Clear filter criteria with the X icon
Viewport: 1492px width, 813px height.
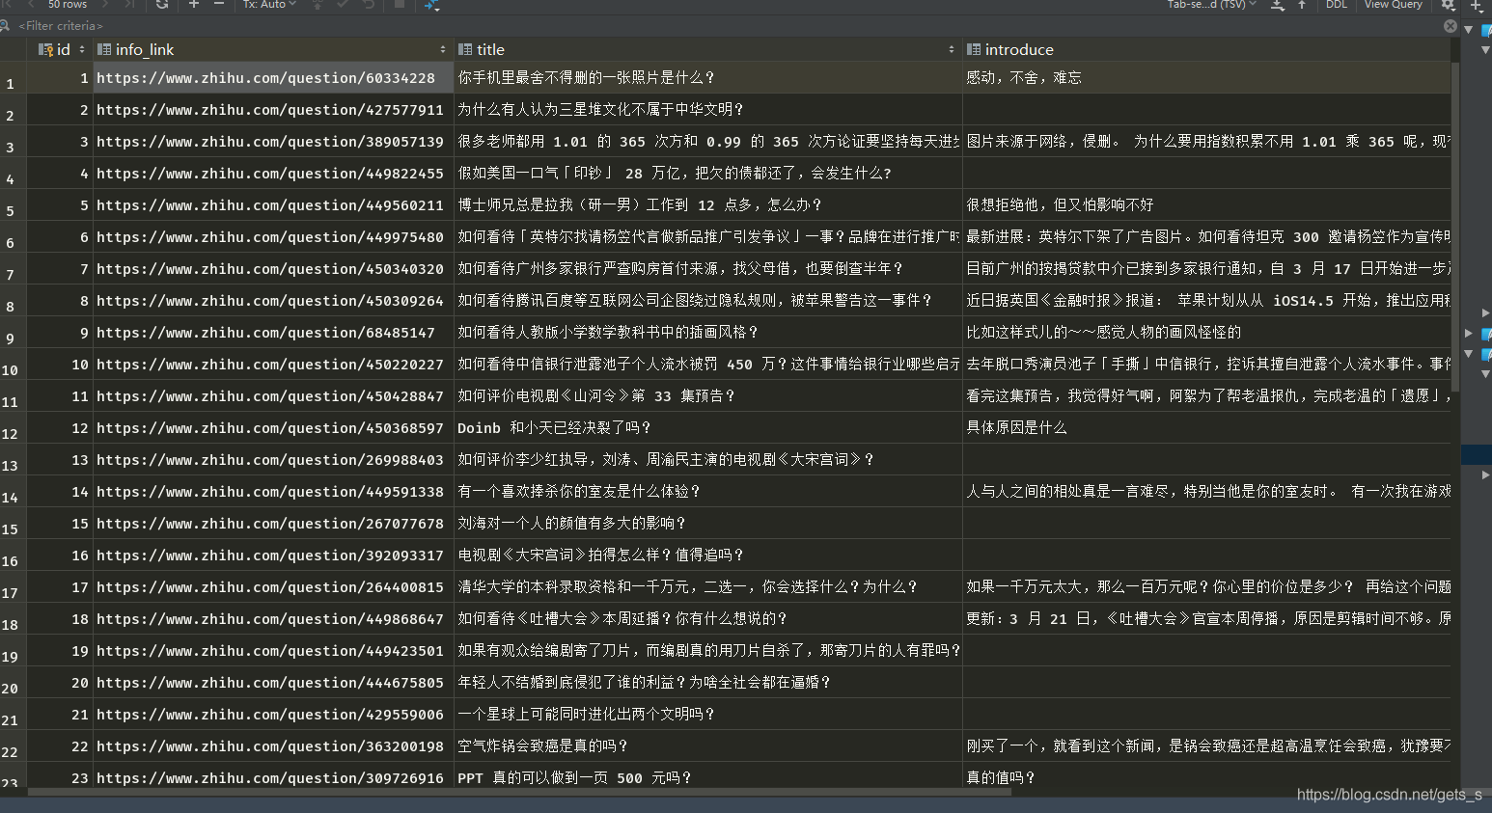(1450, 26)
